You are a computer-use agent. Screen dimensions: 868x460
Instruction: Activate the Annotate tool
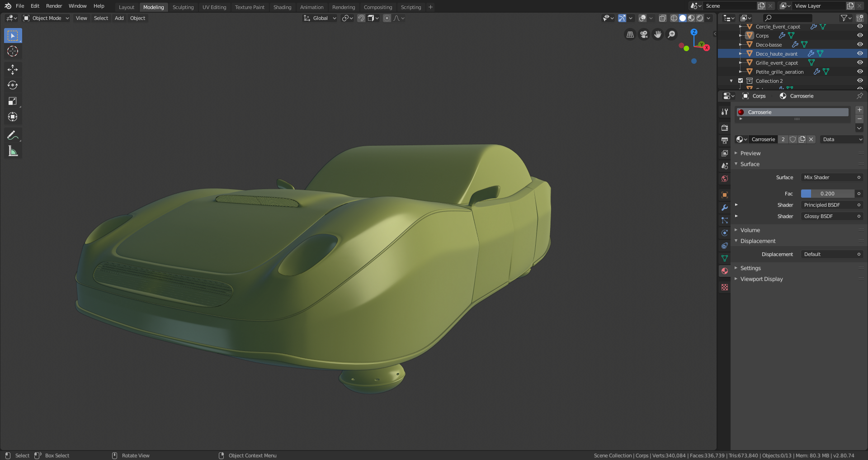pyautogui.click(x=13, y=135)
